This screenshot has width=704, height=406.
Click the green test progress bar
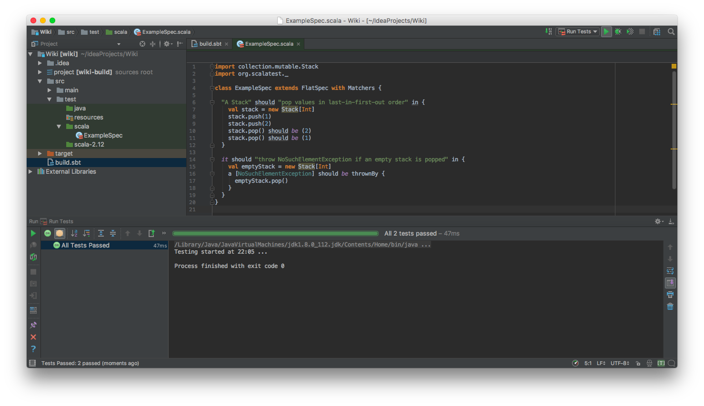click(275, 233)
